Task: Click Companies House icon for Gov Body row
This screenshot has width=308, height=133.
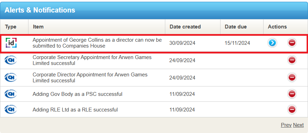Action: (x=11, y=94)
